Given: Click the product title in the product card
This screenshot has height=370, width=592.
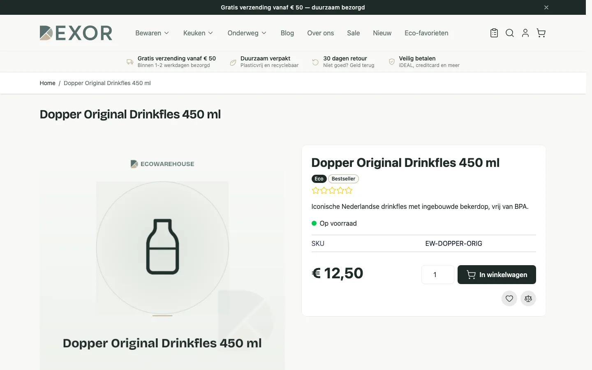Looking at the screenshot, I should click(405, 163).
